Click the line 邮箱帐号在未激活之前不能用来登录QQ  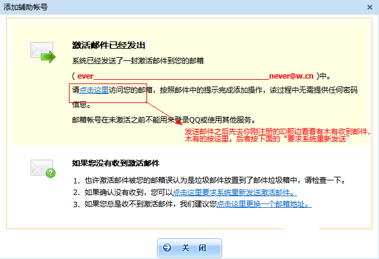click(x=164, y=119)
